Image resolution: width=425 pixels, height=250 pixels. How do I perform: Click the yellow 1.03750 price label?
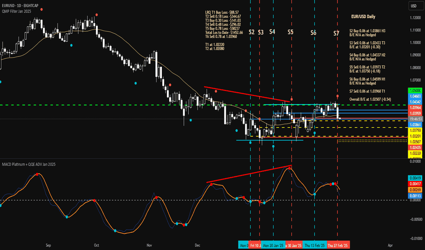click(415, 130)
